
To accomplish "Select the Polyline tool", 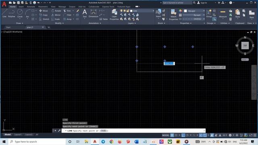I will (12, 13).
